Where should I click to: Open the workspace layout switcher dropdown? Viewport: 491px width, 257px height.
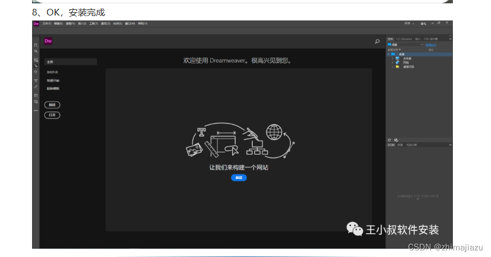coord(409,23)
